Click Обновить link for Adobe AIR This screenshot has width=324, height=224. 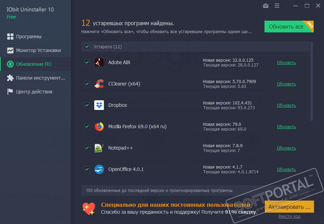click(x=286, y=62)
